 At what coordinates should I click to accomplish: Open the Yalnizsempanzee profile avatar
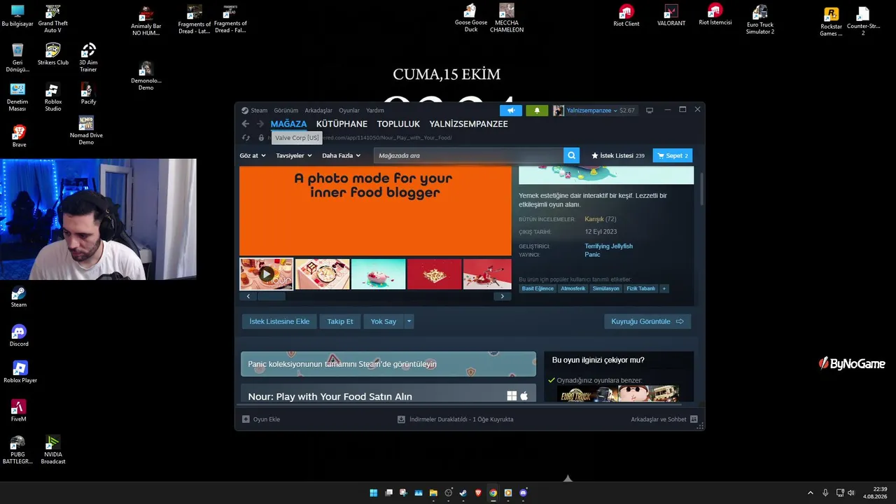tap(559, 111)
